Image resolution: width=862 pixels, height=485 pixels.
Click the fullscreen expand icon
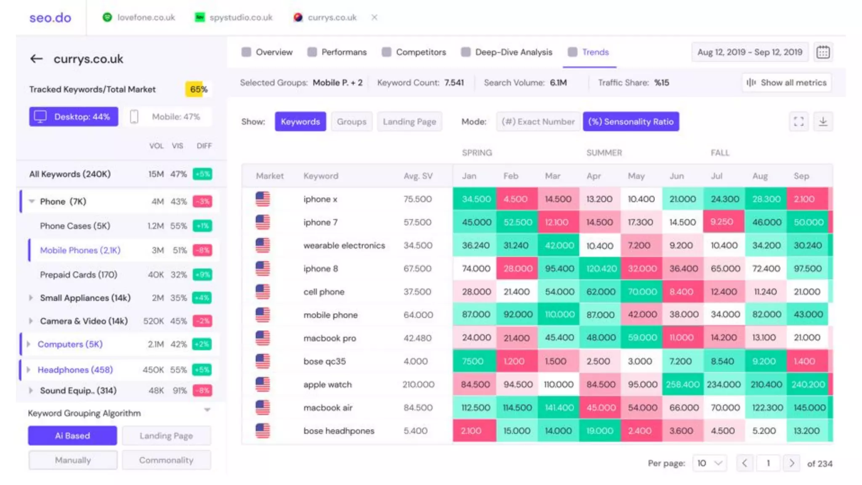pos(798,122)
